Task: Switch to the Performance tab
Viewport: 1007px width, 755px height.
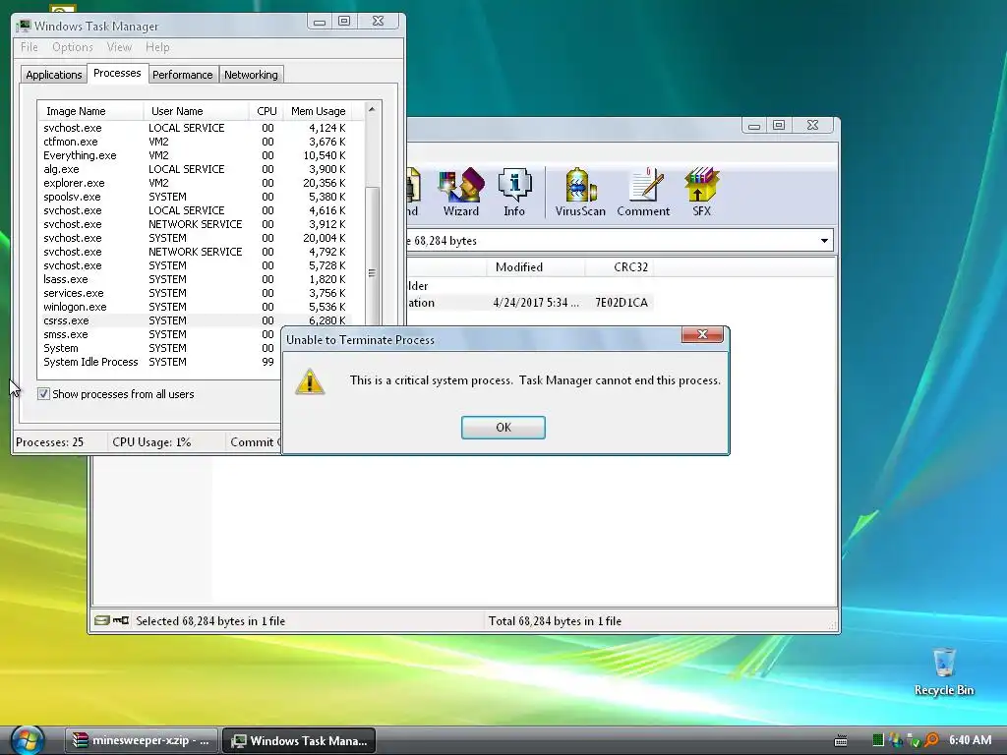Action: click(182, 75)
